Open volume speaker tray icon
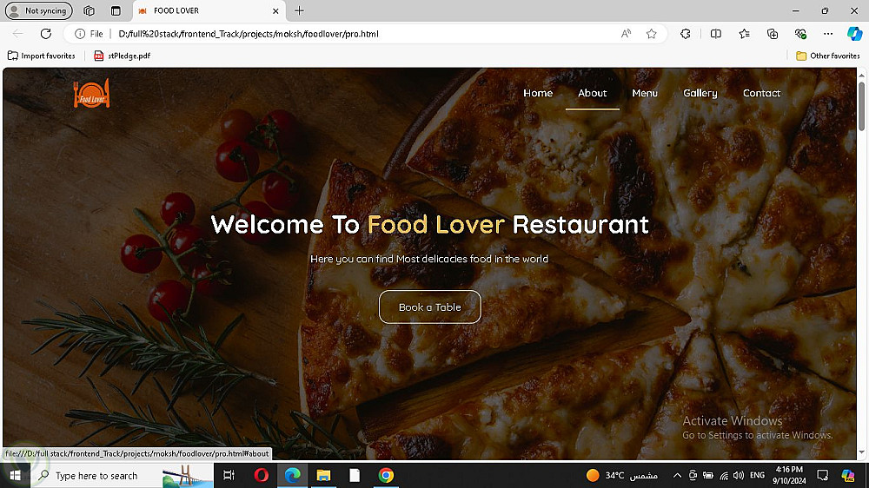The width and height of the screenshot is (869, 488). coord(738,475)
